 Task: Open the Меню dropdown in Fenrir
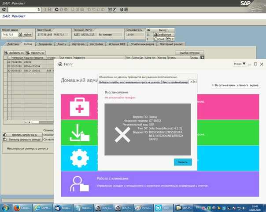point(238,64)
